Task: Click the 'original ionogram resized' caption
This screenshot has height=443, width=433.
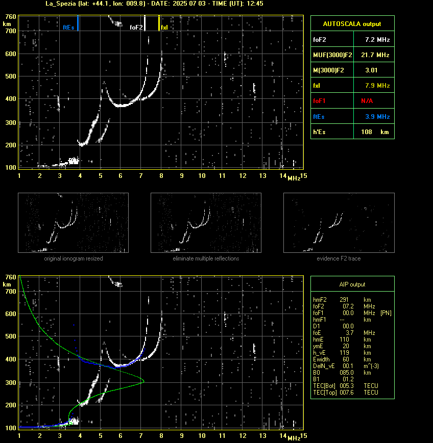Action: click(74, 258)
